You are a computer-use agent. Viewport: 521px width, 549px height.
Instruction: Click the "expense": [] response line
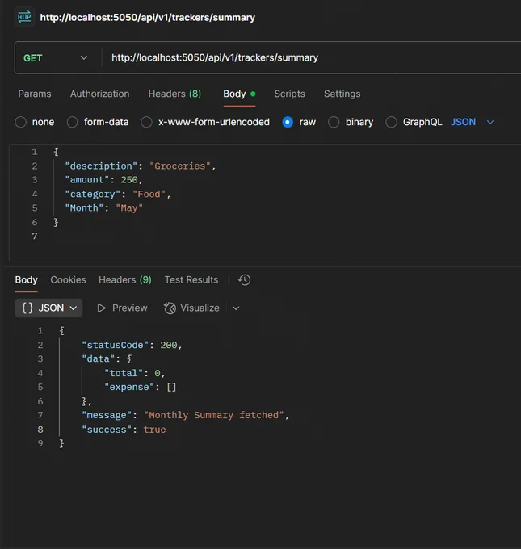pyautogui.click(x=141, y=387)
